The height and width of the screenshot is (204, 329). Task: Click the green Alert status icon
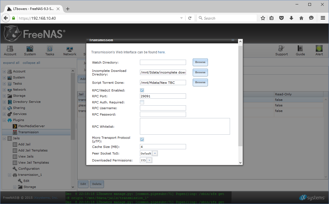click(319, 48)
